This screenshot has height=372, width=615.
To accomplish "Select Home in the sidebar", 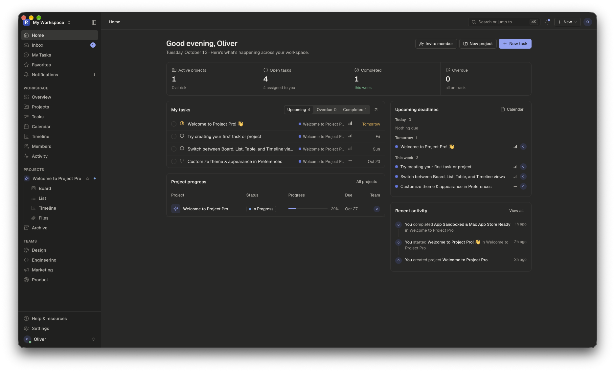I will (59, 35).
